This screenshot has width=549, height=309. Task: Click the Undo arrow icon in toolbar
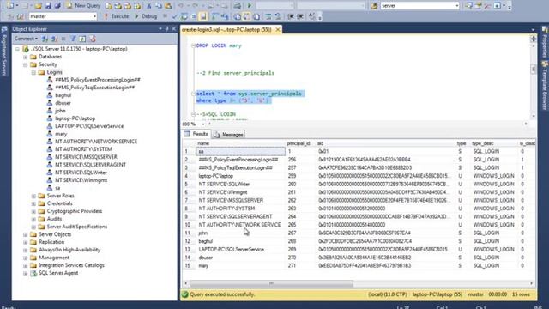pyautogui.click(x=181, y=6)
